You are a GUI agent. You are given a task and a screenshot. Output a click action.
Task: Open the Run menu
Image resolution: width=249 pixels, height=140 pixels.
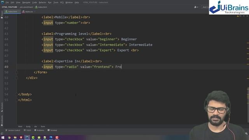50,2
